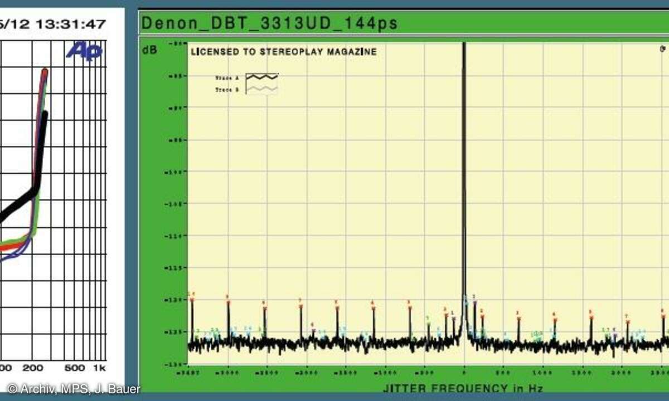Click the Archiv, MPS, J. Bauer credit
This screenshot has height=401, width=669.
(x=74, y=389)
